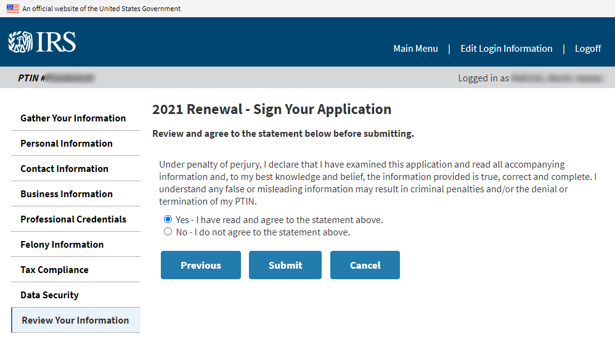The height and width of the screenshot is (363, 615).
Task: Select Review Your Information item
Action: (76, 320)
